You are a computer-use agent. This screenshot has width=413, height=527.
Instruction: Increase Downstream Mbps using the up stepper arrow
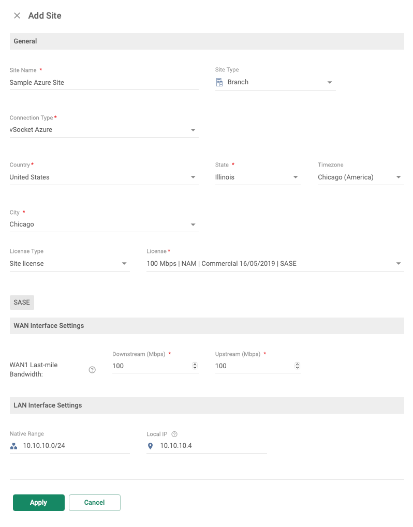pyautogui.click(x=195, y=363)
